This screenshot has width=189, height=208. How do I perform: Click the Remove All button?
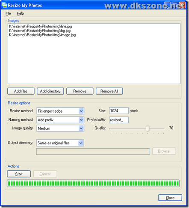pyautogui.click(x=109, y=91)
